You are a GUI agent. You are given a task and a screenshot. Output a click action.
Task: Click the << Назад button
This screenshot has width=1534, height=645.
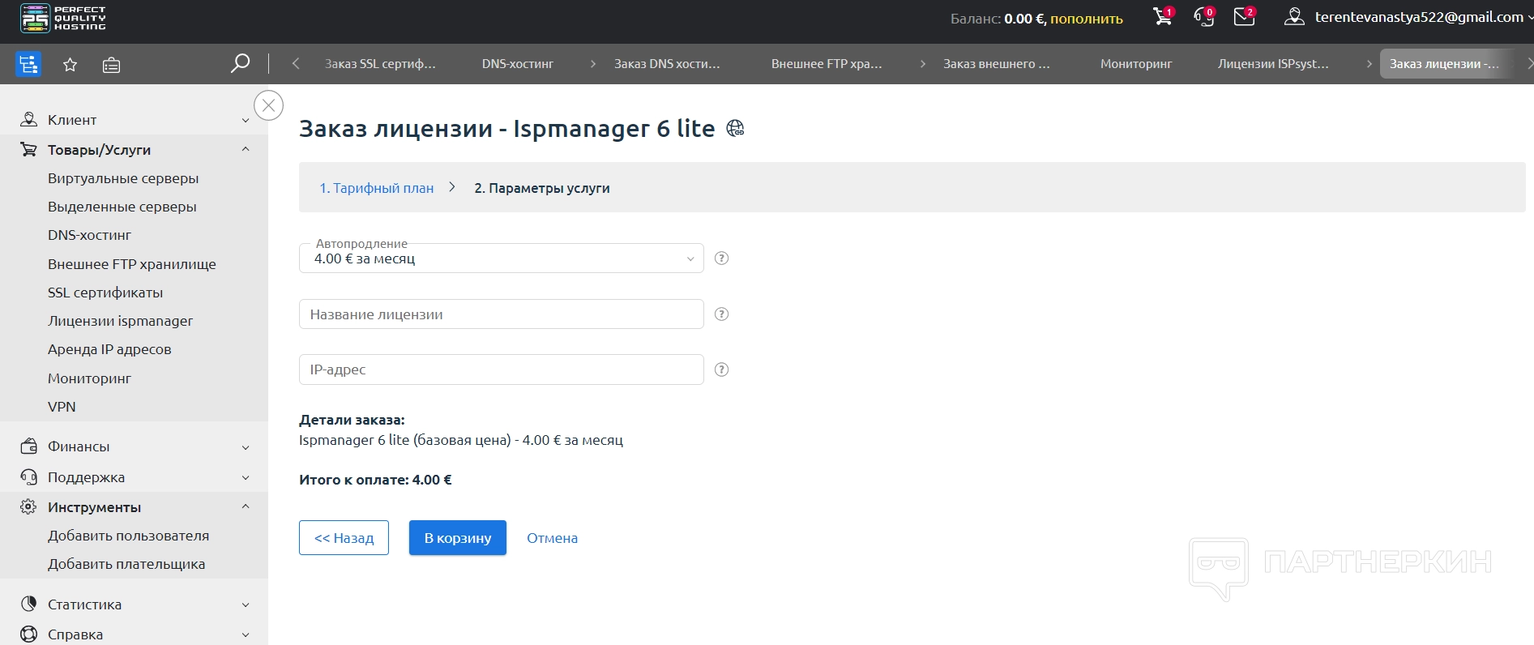pyautogui.click(x=344, y=538)
